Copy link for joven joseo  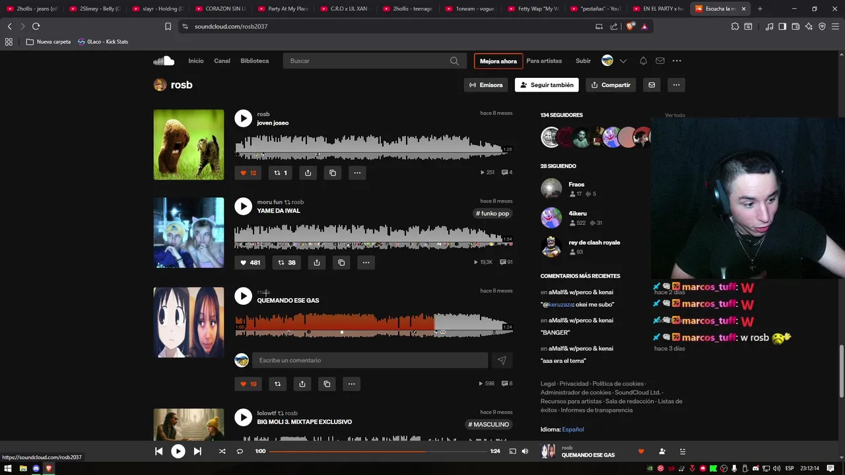pos(333,173)
